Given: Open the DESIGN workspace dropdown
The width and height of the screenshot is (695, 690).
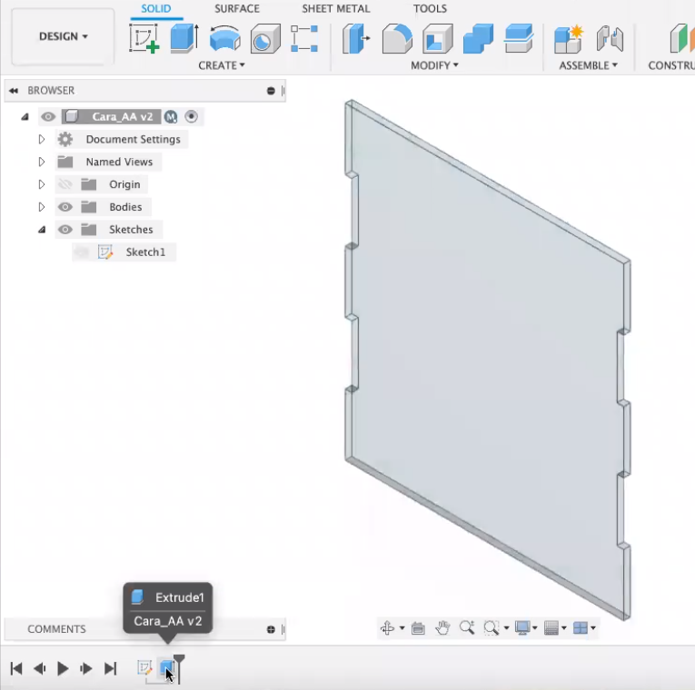Looking at the screenshot, I should [63, 36].
